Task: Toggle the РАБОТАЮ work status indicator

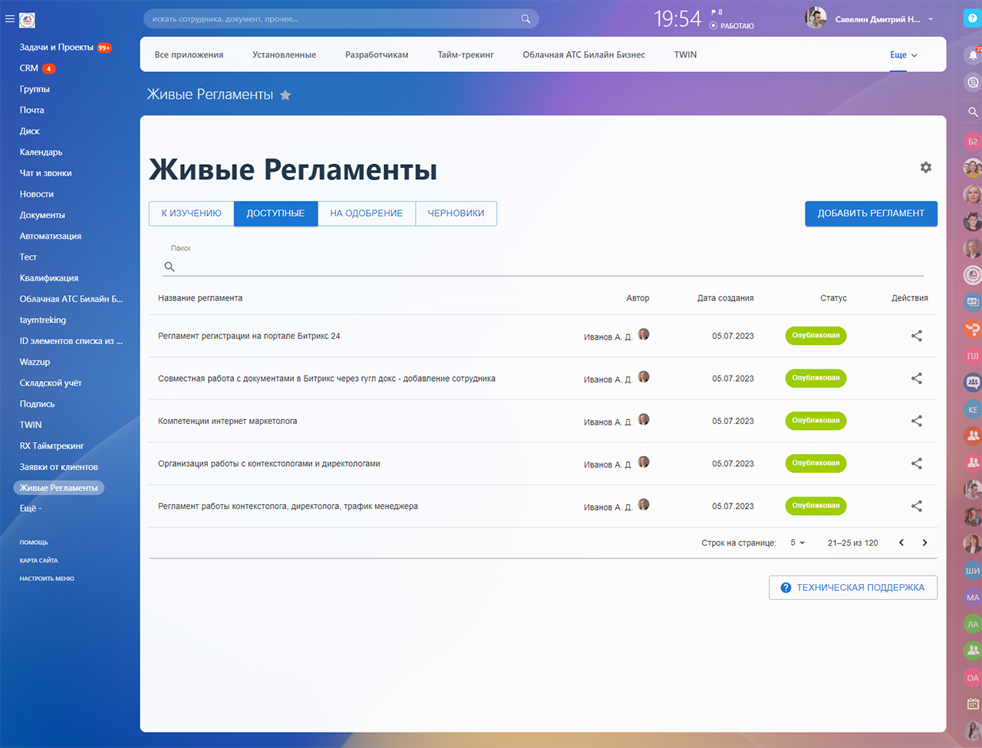Action: [733, 26]
